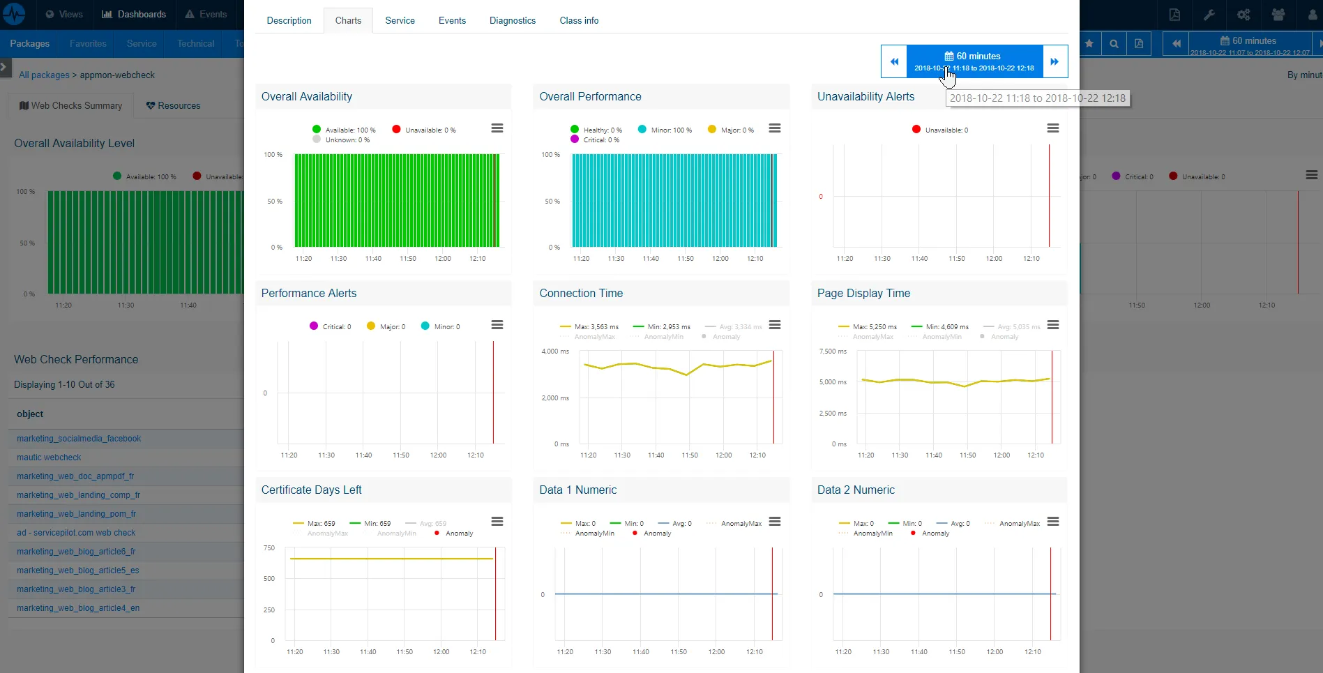
Task: Open the user profile icon
Action: 1312,15
